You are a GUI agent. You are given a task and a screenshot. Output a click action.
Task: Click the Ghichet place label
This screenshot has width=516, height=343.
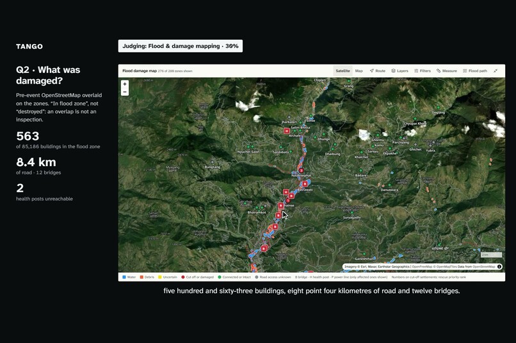point(415,149)
